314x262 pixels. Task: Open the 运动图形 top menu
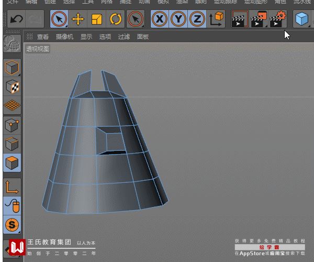(256, 2)
